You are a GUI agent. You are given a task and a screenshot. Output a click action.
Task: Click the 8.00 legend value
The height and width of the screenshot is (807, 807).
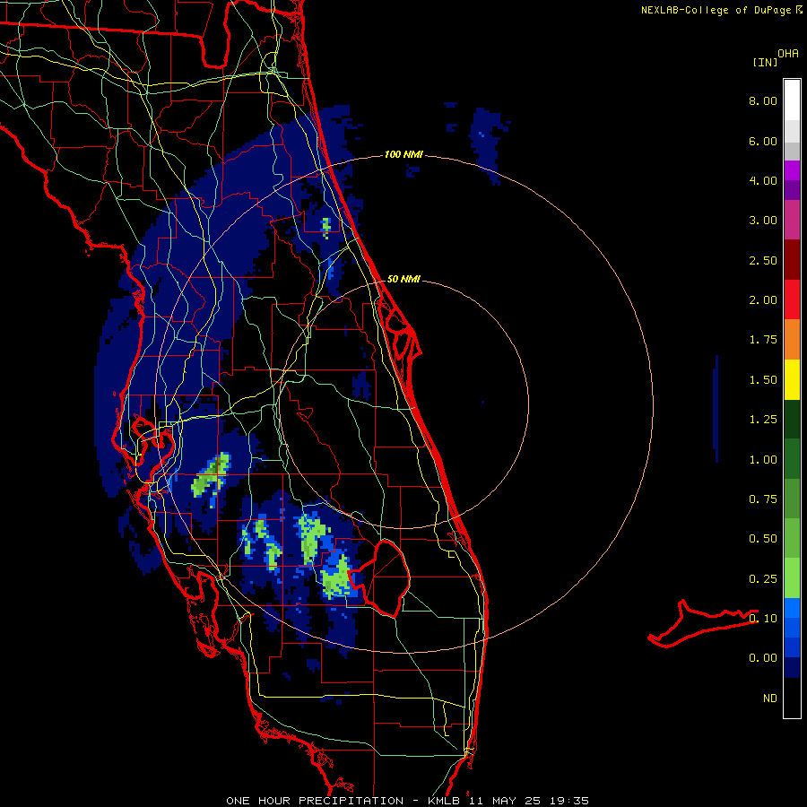pyautogui.click(x=763, y=100)
